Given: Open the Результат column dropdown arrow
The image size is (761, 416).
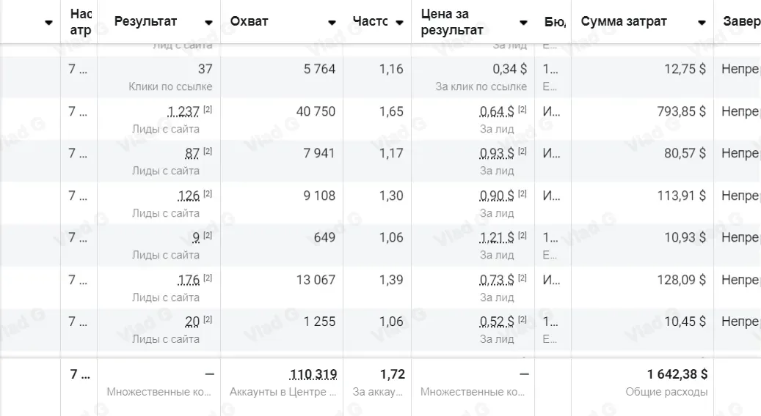Looking at the screenshot, I should [x=208, y=22].
